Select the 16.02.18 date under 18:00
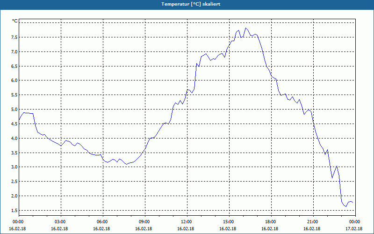The width and height of the screenshot is (374, 234). [270, 229]
